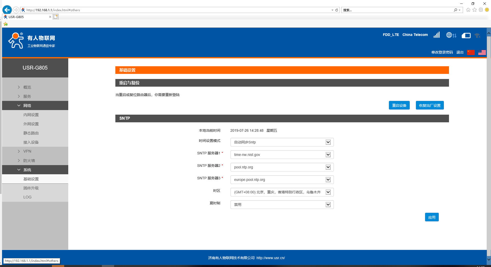Image resolution: width=491 pixels, height=267 pixels.
Task: Select 内网设置 in sidebar menu
Action: tap(31, 115)
